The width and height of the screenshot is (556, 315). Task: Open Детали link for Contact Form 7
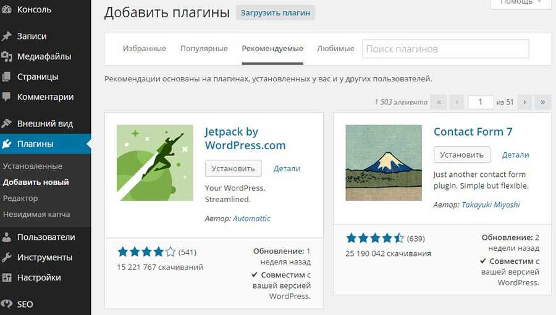click(515, 155)
